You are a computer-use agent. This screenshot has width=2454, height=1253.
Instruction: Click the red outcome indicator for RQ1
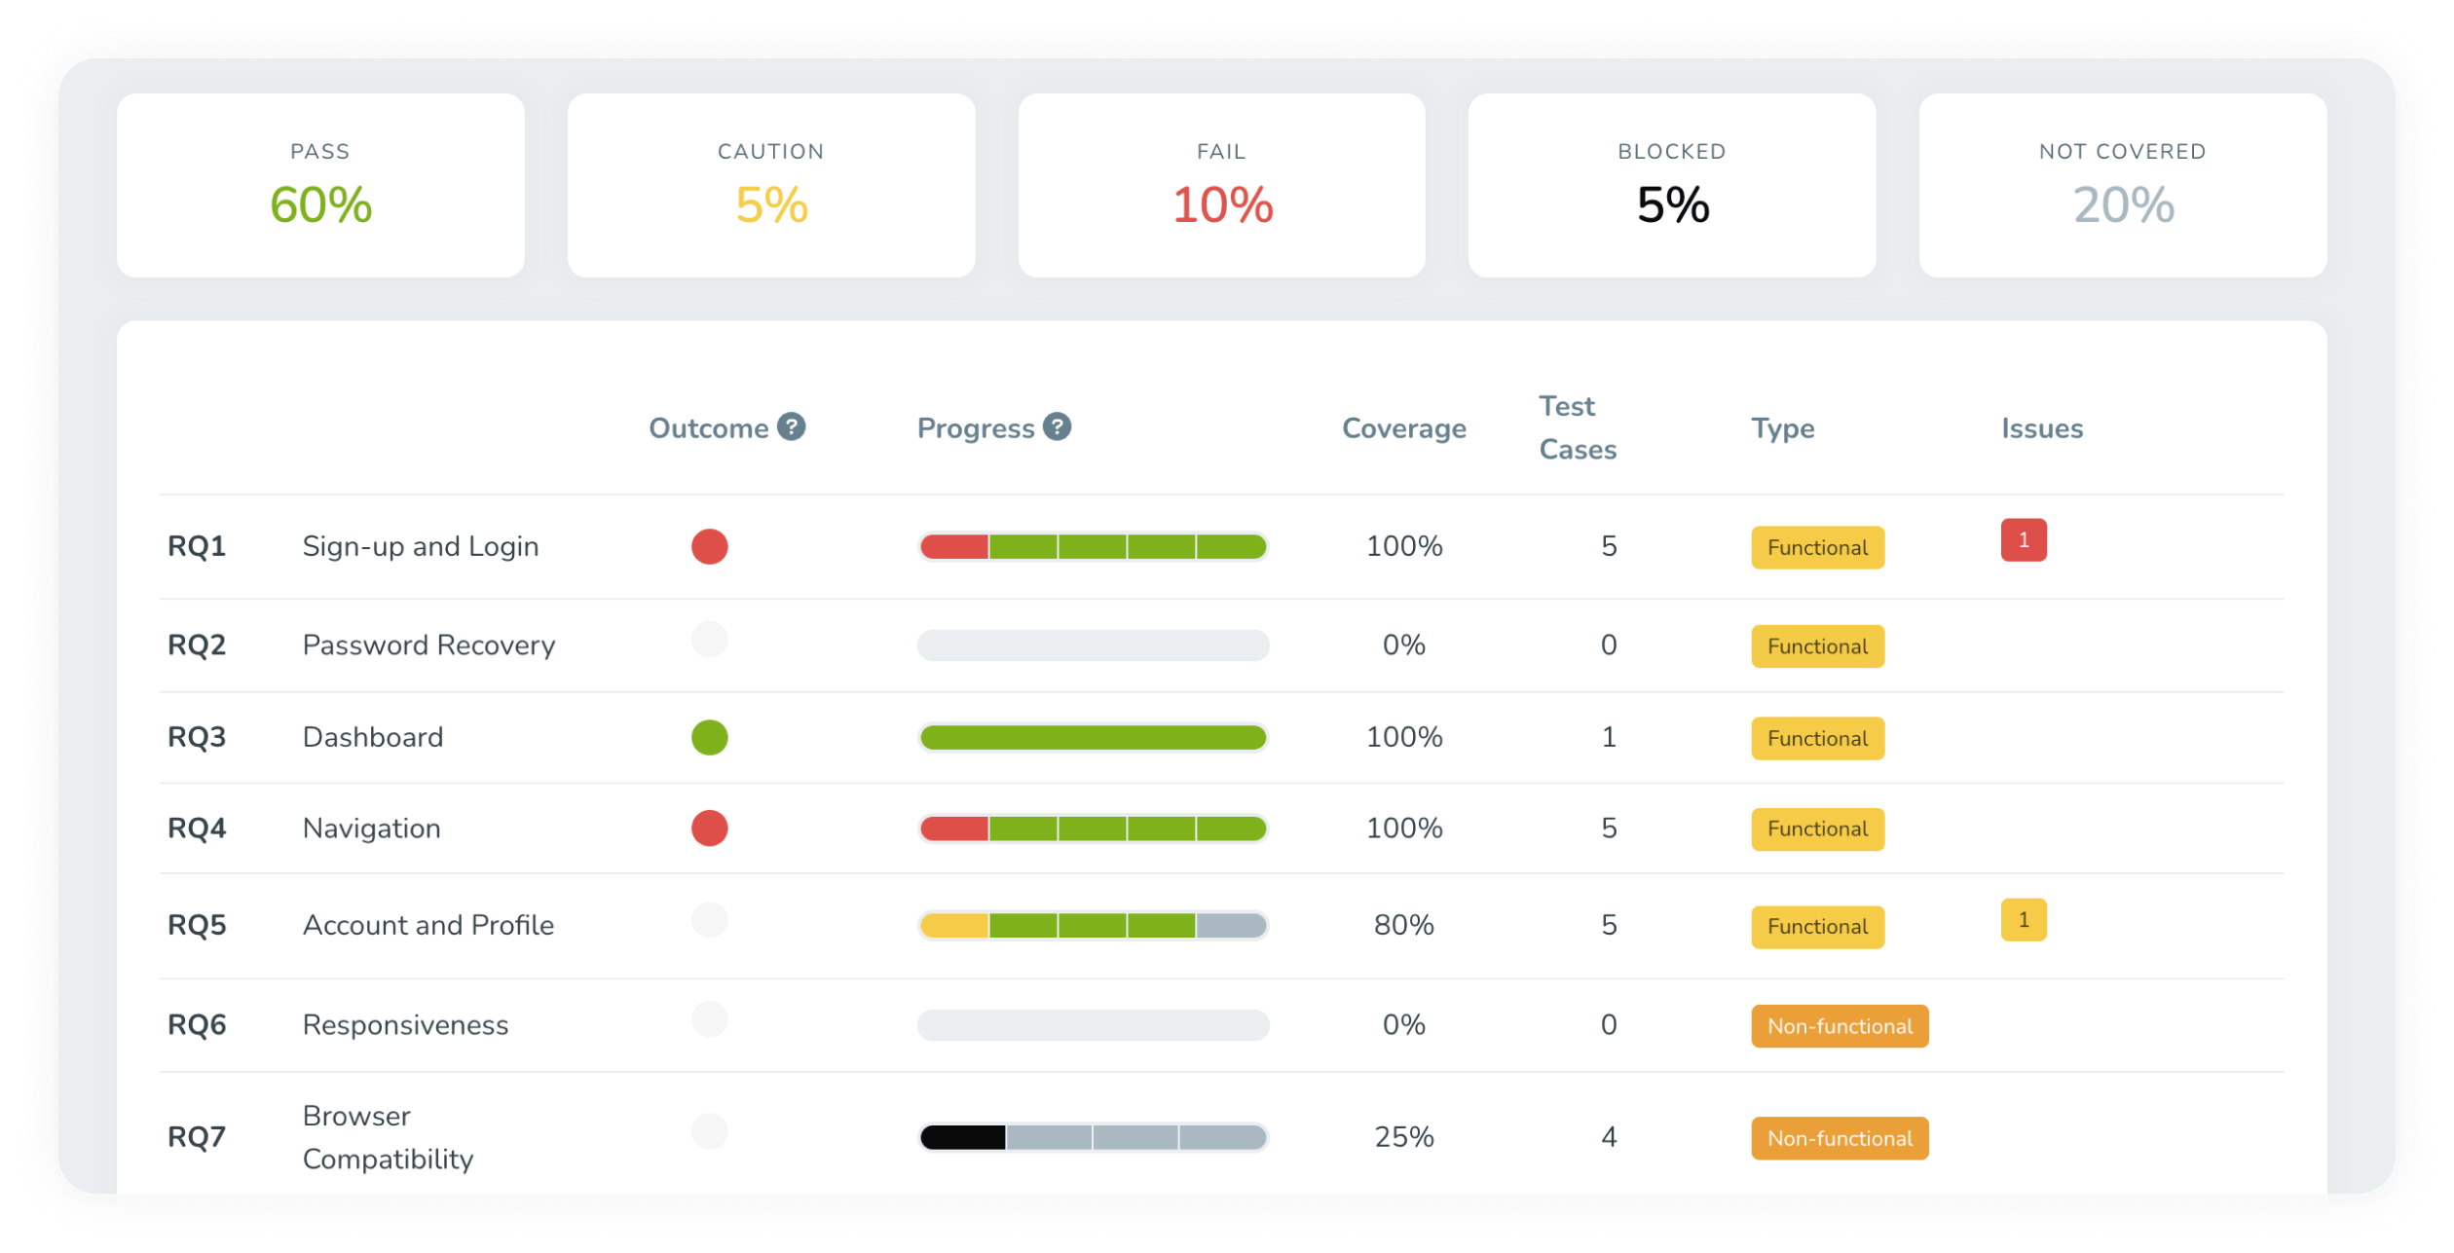(x=709, y=543)
